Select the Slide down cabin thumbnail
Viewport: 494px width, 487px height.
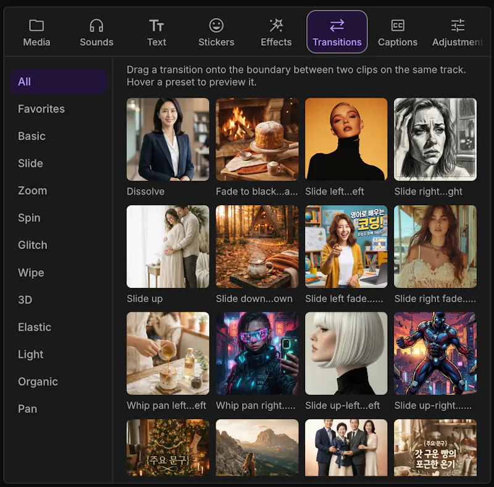(x=257, y=247)
